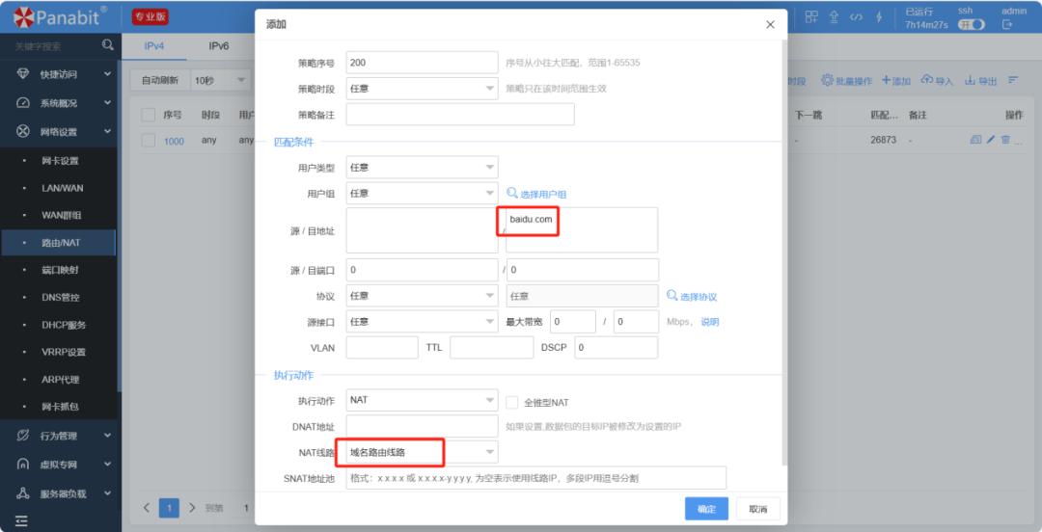Click the SNAT地址池 input field
The width and height of the screenshot is (1042, 532).
pyautogui.click(x=536, y=477)
